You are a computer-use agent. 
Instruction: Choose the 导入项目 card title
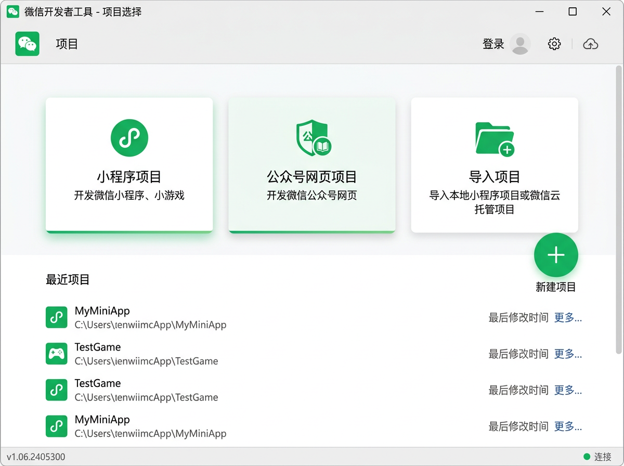coord(495,177)
